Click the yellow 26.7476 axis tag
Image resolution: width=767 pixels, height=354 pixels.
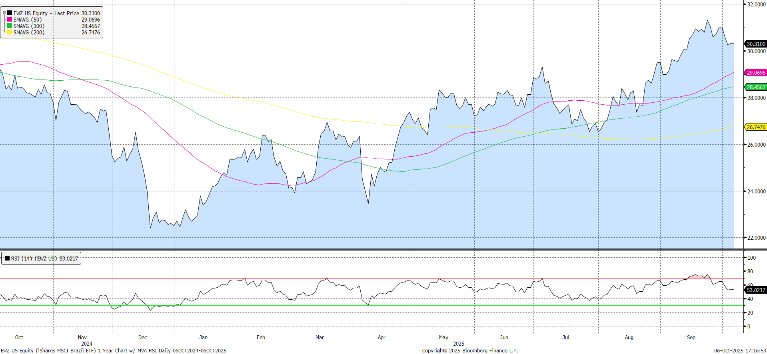(x=755, y=127)
